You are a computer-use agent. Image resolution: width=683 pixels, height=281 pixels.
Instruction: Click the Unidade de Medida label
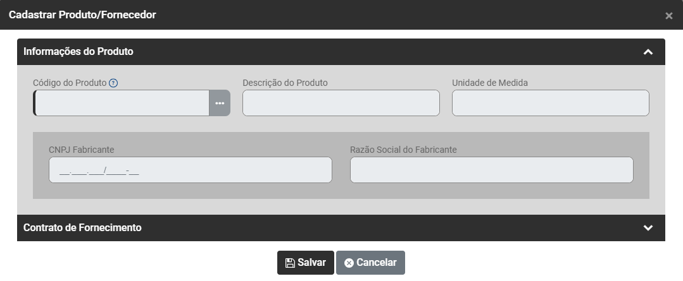point(489,83)
